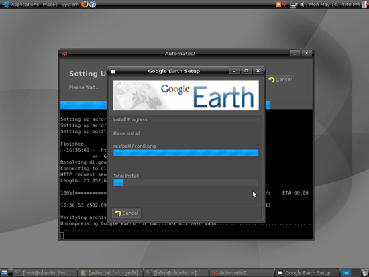The image size is (369, 277).
Task: Click the 'Finished' line in the terminal output
Action: click(x=72, y=144)
